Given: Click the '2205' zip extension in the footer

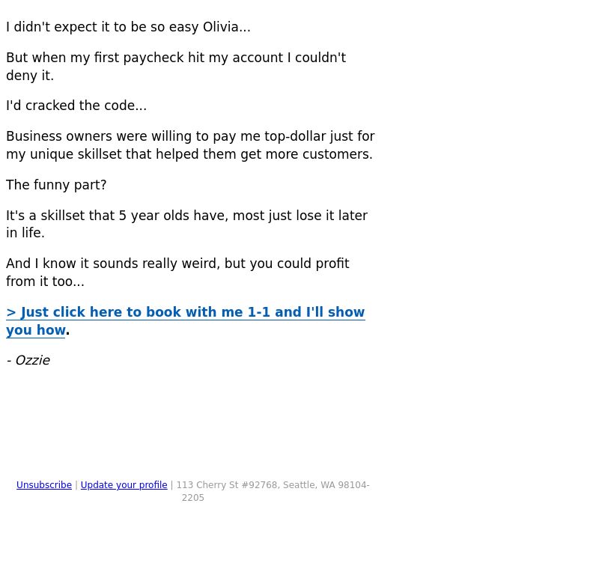Looking at the screenshot, I should tap(193, 498).
